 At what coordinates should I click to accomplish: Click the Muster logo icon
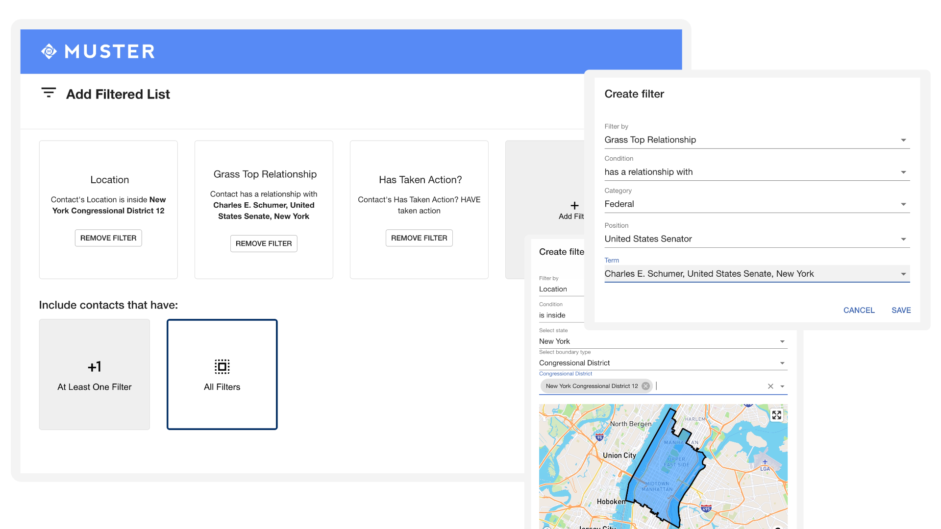(x=49, y=51)
